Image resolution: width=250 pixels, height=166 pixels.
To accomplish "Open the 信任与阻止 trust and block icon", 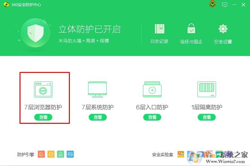I will [191, 28].
